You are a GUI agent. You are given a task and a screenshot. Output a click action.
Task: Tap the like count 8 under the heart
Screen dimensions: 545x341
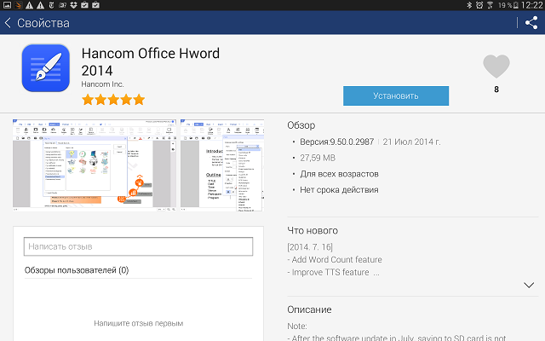pyautogui.click(x=496, y=90)
